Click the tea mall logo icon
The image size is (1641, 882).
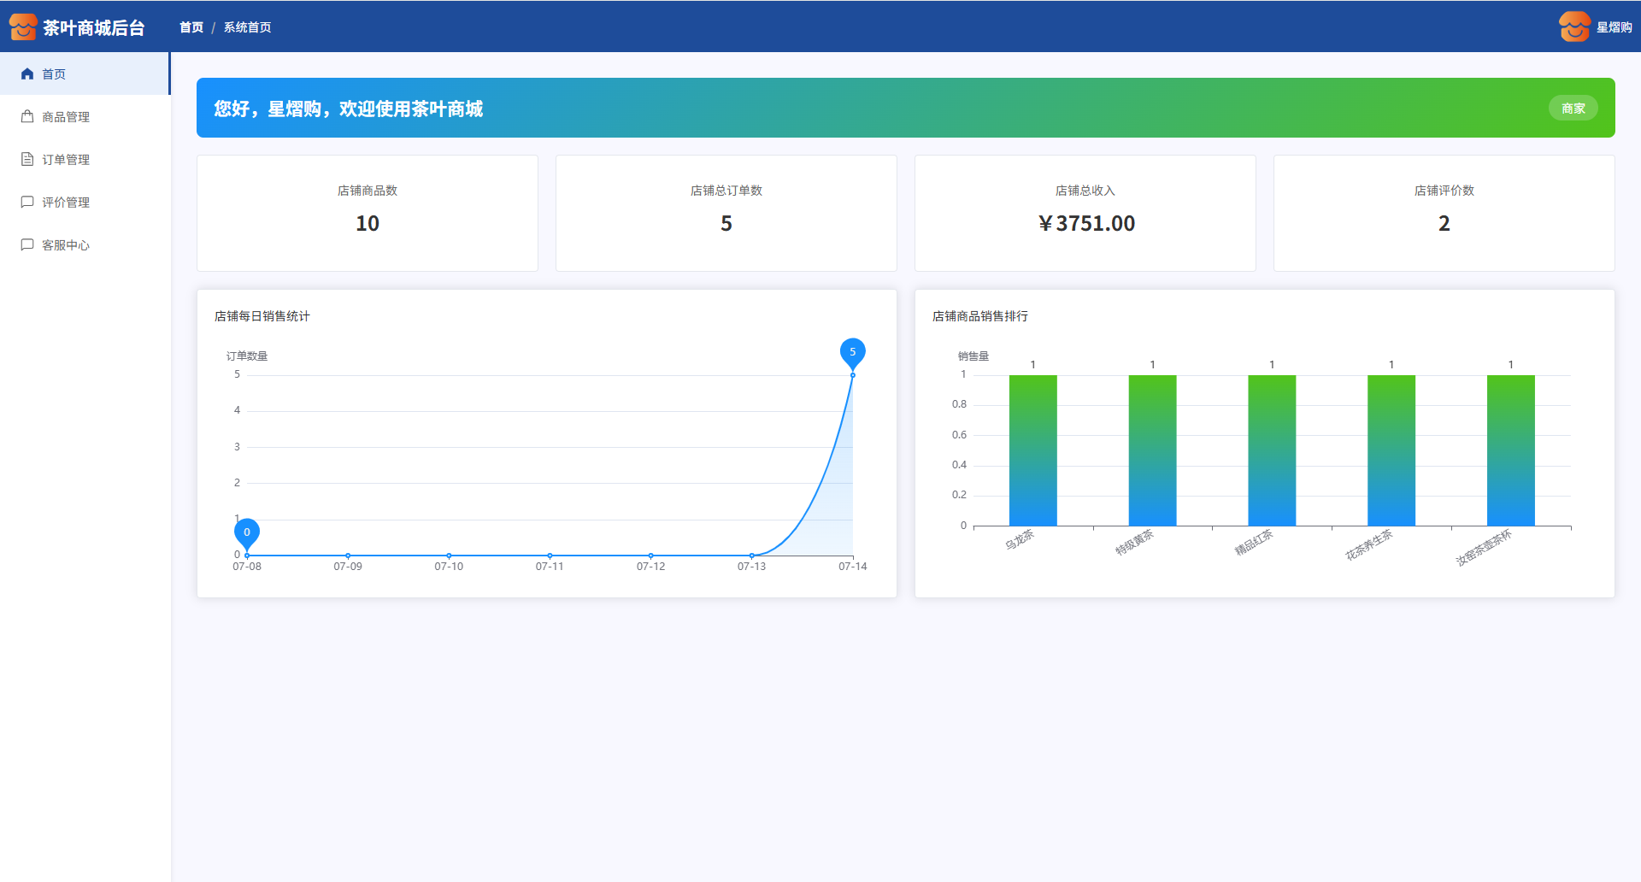(x=23, y=27)
